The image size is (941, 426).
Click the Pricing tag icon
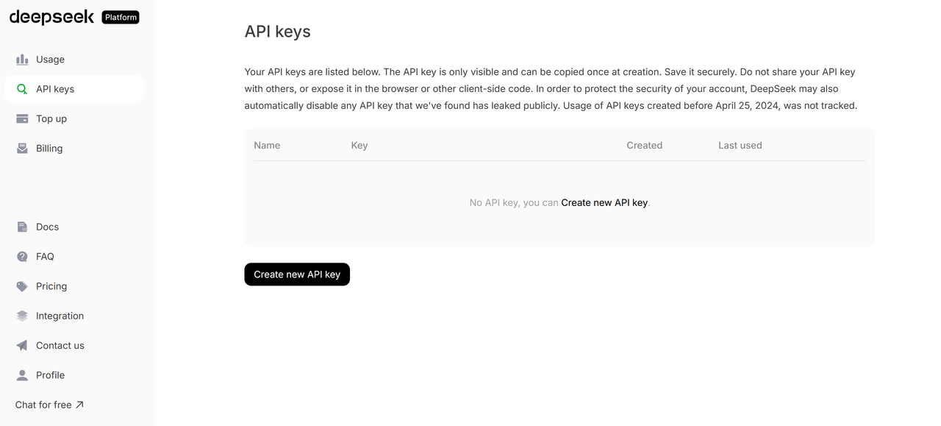pyautogui.click(x=22, y=286)
